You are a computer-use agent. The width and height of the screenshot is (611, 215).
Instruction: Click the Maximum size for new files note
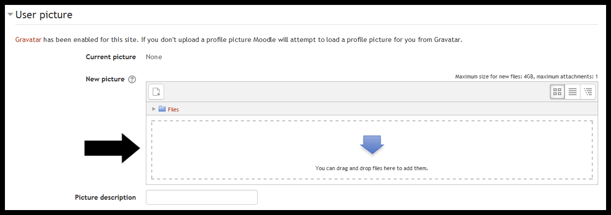[x=526, y=77]
